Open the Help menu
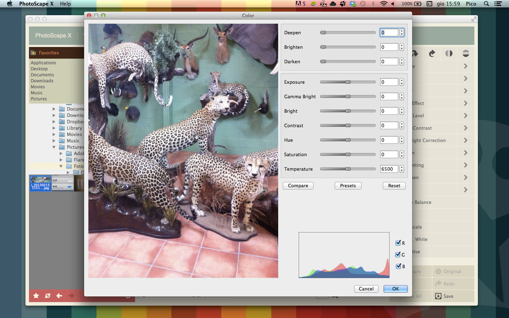The width and height of the screenshot is (509, 318). [x=65, y=4]
